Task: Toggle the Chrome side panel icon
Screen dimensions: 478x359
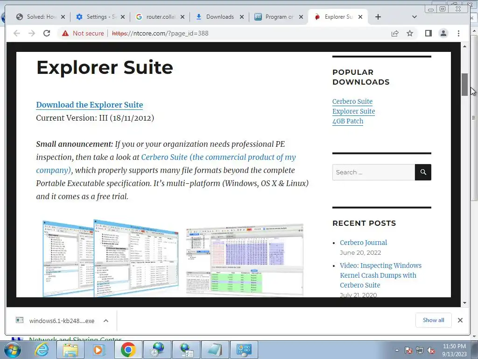Action: 429,33
